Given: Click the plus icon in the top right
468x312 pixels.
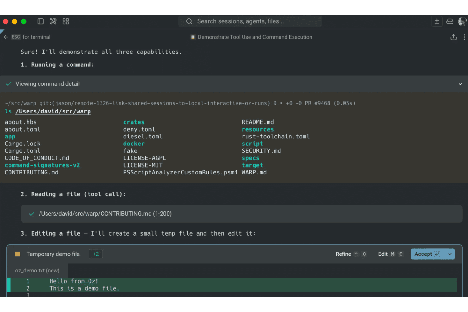Looking at the screenshot, I should point(437,21).
